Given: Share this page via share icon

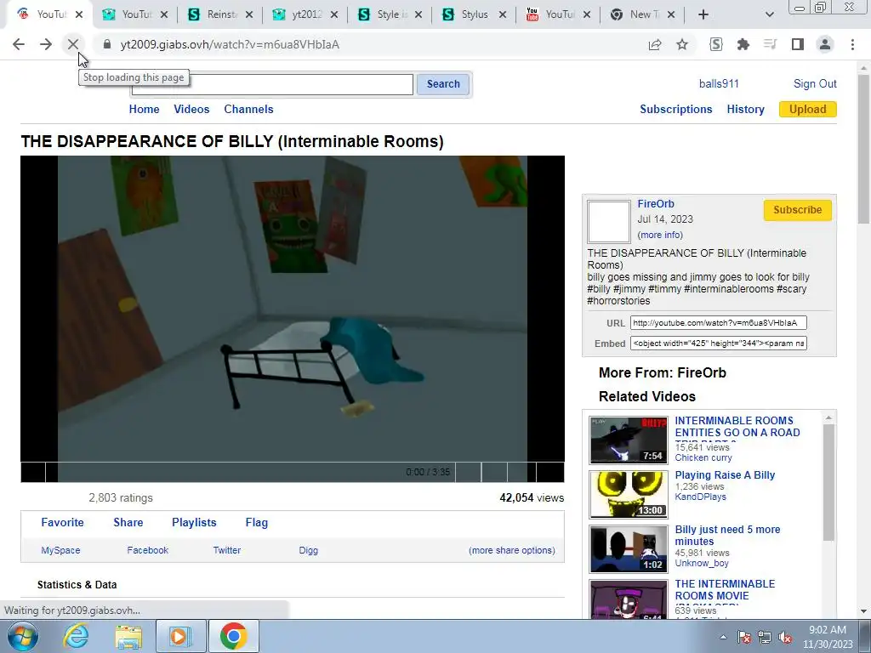Looking at the screenshot, I should (x=655, y=44).
